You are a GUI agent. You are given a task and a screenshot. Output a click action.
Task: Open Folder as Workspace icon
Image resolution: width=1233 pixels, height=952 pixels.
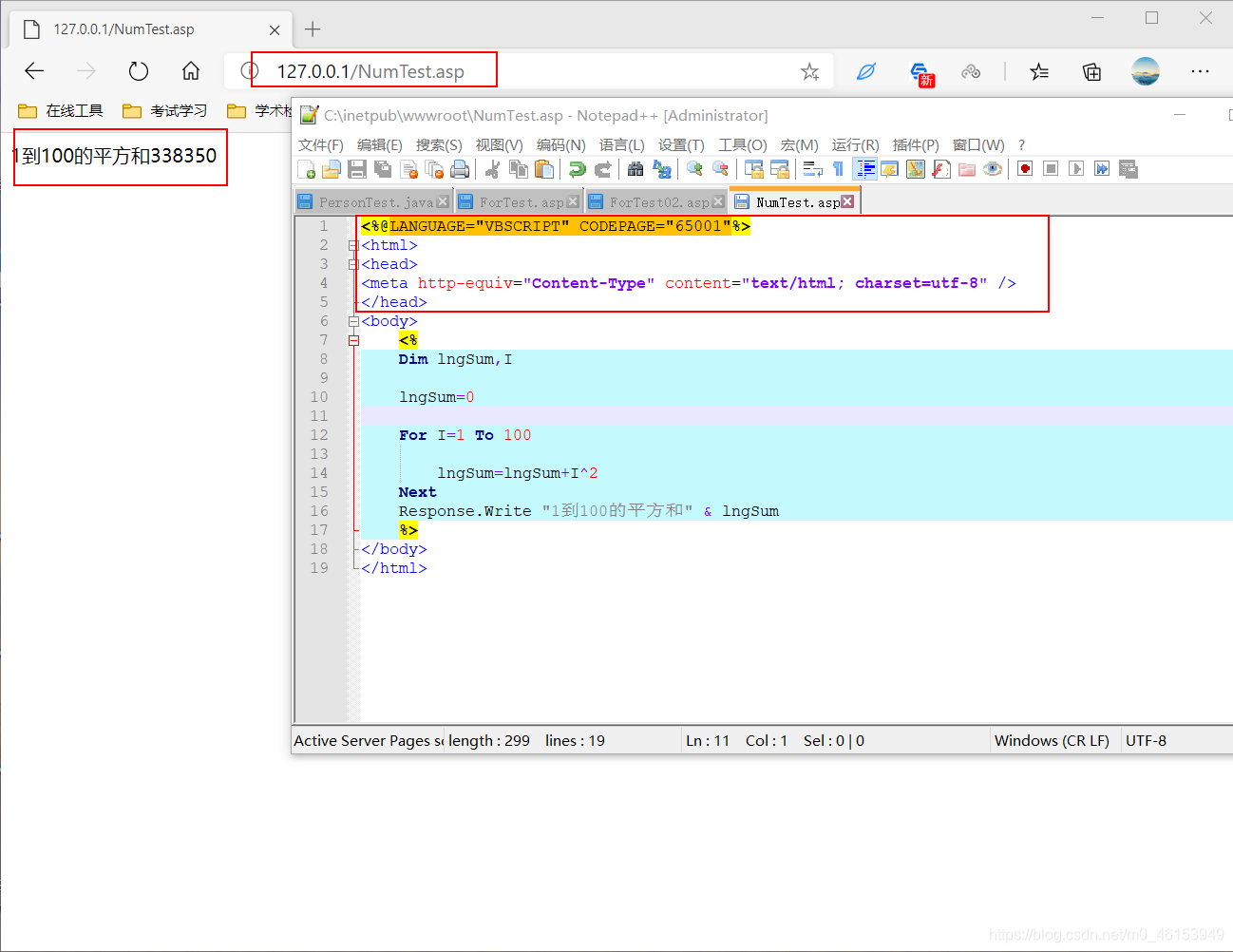click(967, 169)
